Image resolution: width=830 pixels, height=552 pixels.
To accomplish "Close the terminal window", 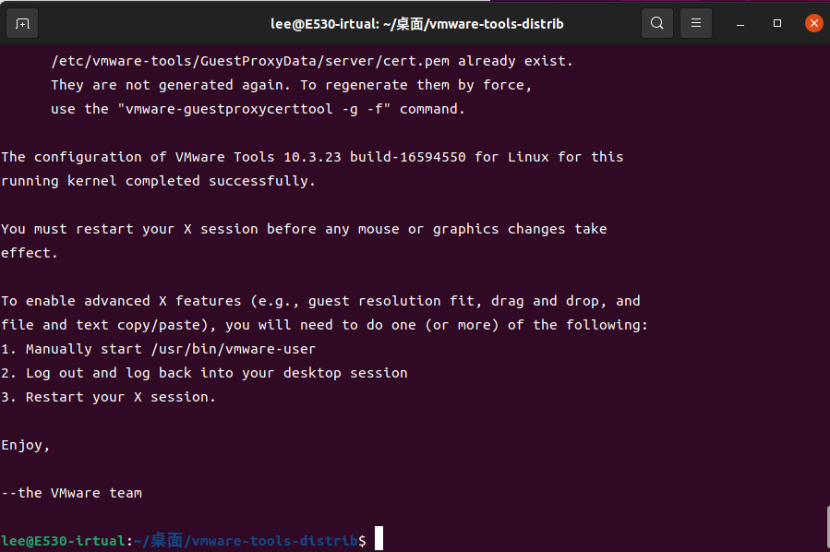I will pyautogui.click(x=813, y=23).
